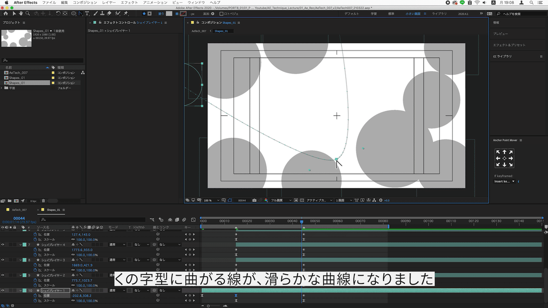Toggle the RotoBezier checkbox

221,14
